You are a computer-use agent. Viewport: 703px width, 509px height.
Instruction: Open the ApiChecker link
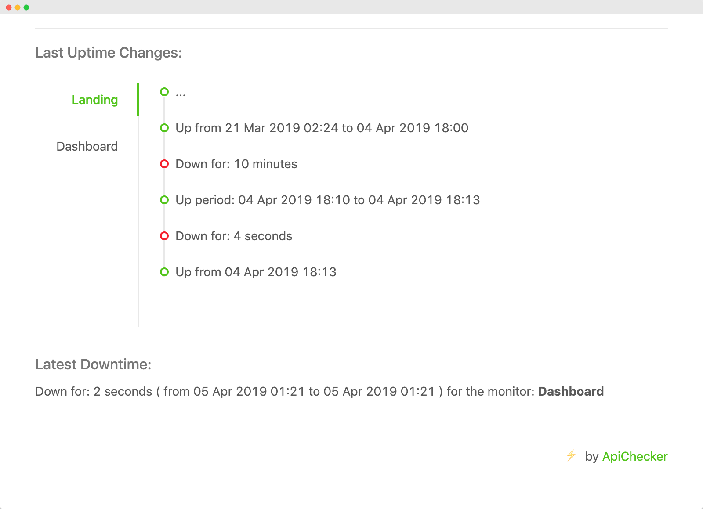(x=634, y=457)
